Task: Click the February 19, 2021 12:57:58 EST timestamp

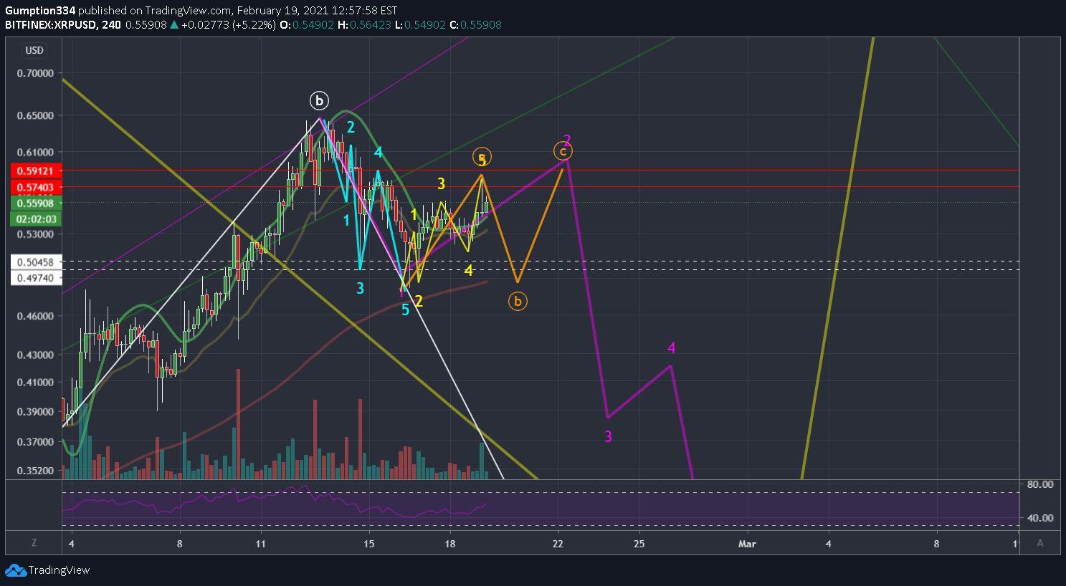Action: click(317, 11)
